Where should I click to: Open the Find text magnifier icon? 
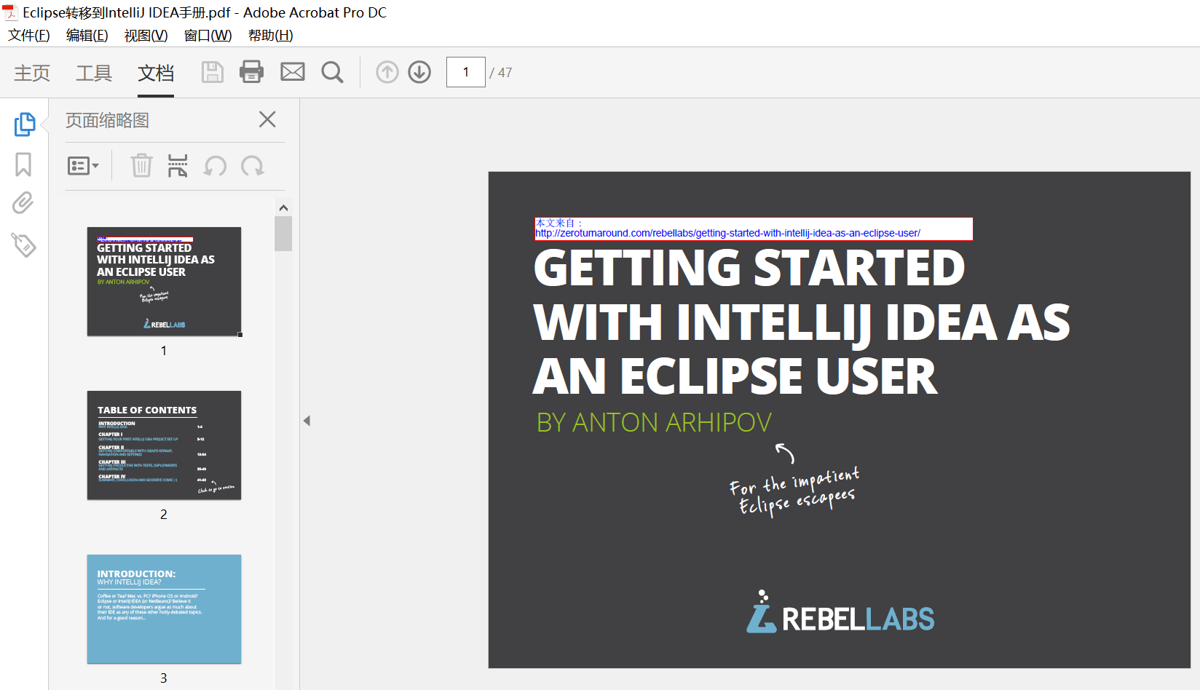pos(333,72)
